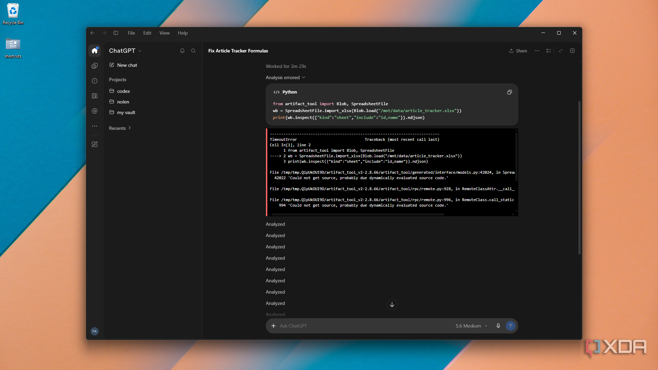Viewport: 658px width, 370px height.
Task: Open conversation options three-dot menu
Action: coord(537,51)
